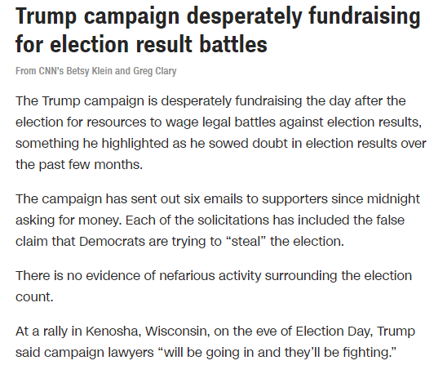Click the word 'count.' ending third paragraph

[34, 297]
